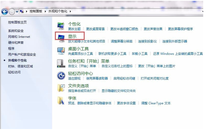The image size is (206, 131).
Task: Click 显示隐藏的文件和文件夹 link
Action: pos(118,91)
